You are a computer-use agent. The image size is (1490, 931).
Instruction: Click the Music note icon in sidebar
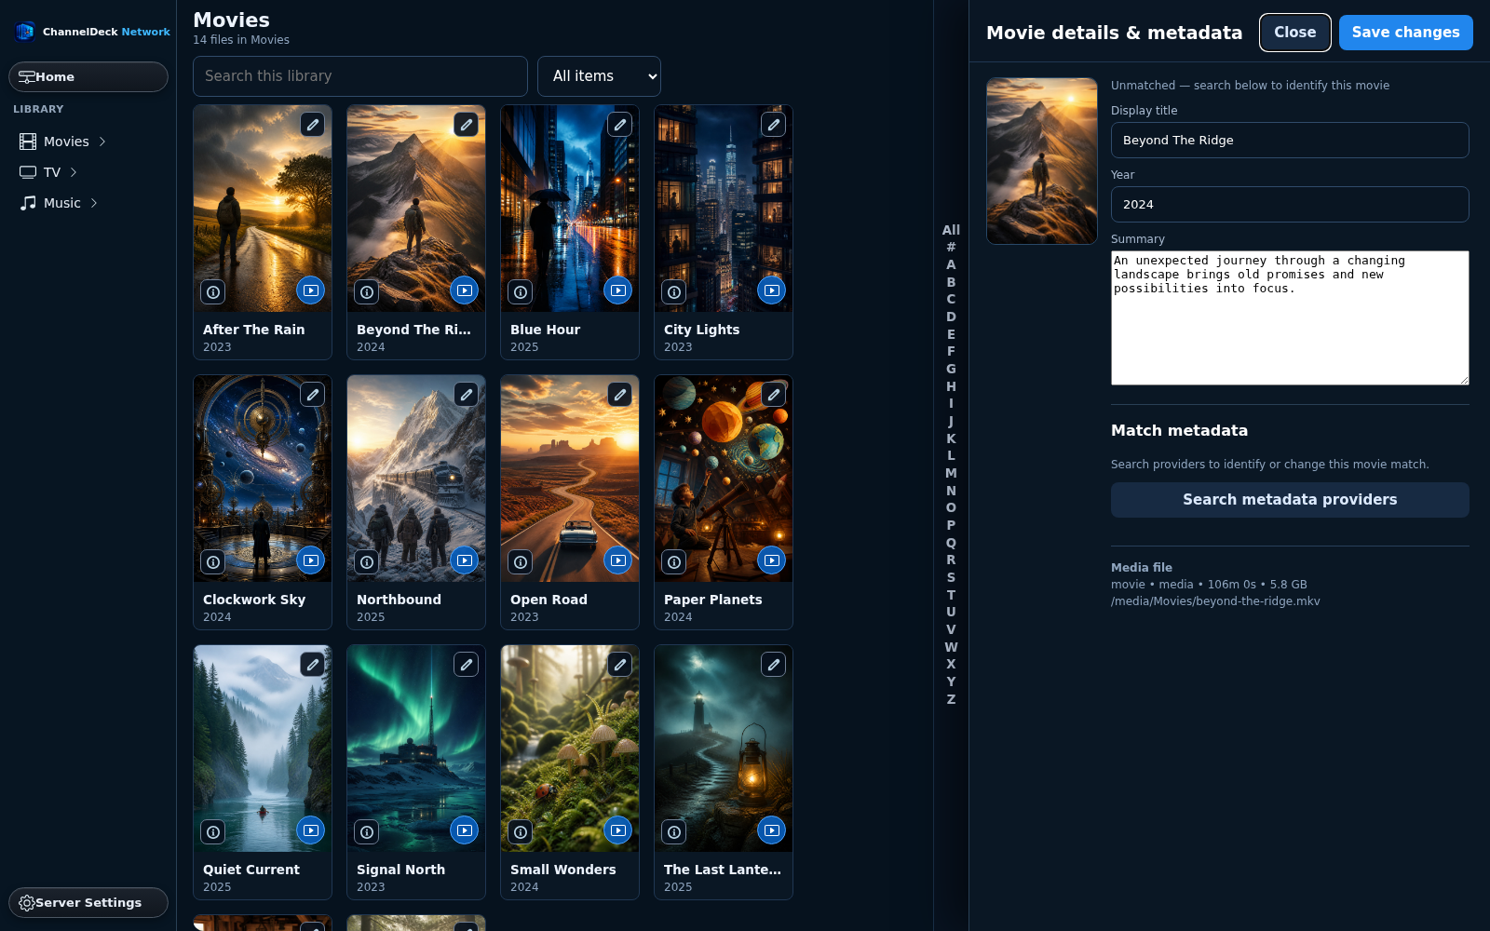click(x=28, y=203)
